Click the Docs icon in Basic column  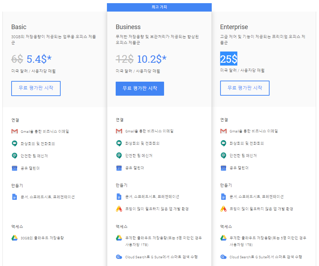coord(14,197)
